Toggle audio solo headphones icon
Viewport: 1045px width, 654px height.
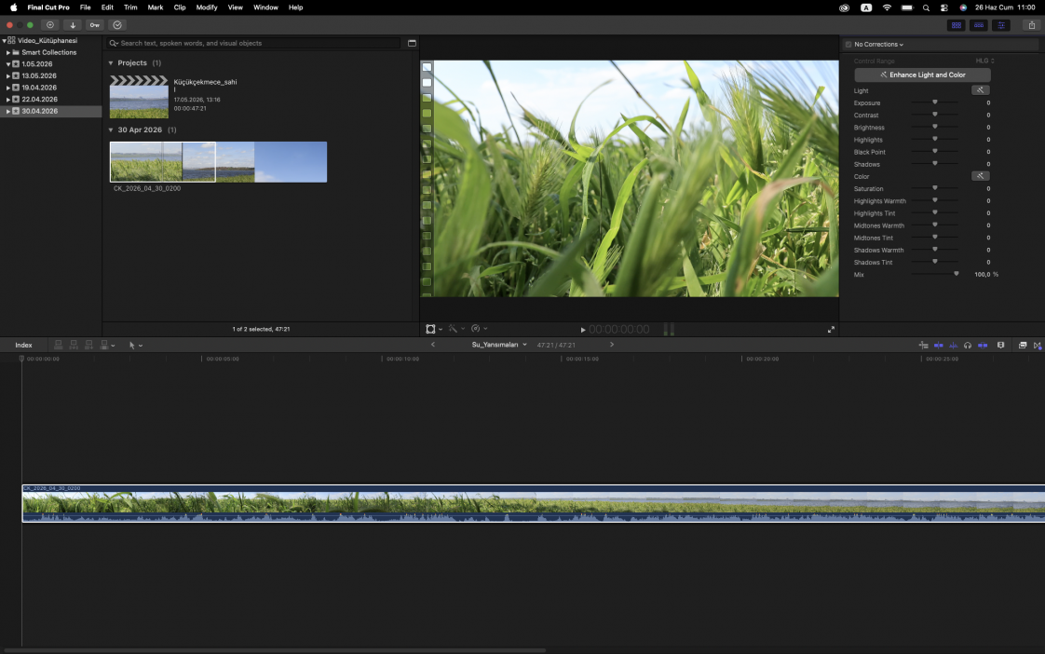point(968,346)
